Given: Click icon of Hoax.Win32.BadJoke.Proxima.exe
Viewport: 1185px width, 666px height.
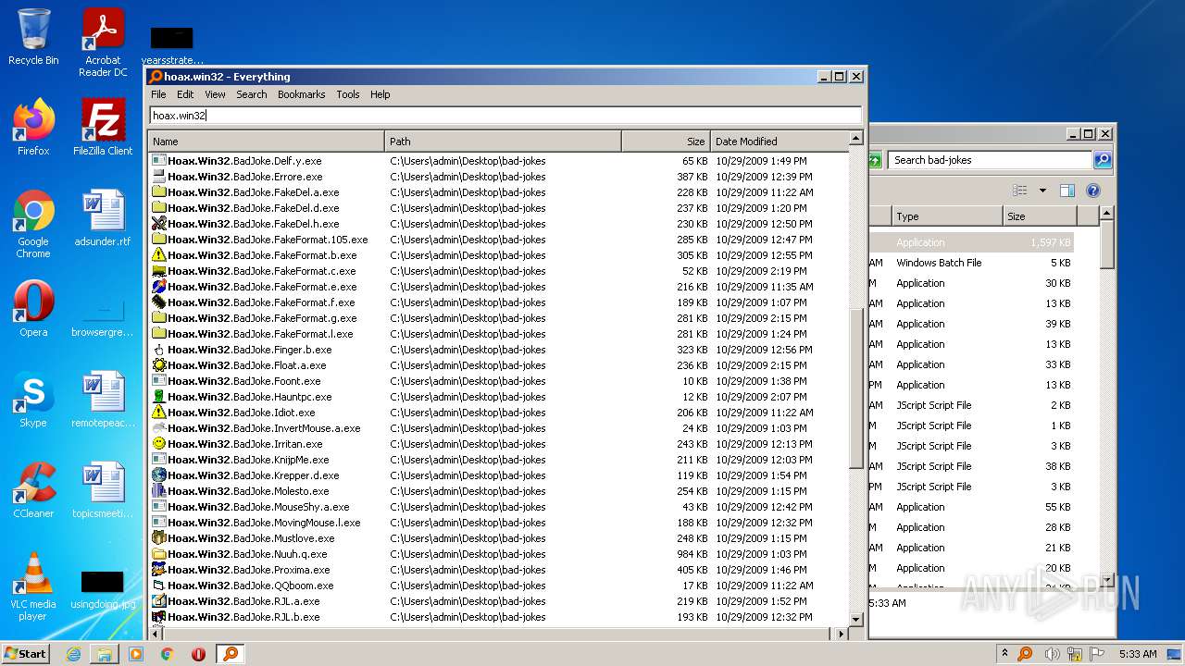Looking at the screenshot, I should [x=159, y=569].
